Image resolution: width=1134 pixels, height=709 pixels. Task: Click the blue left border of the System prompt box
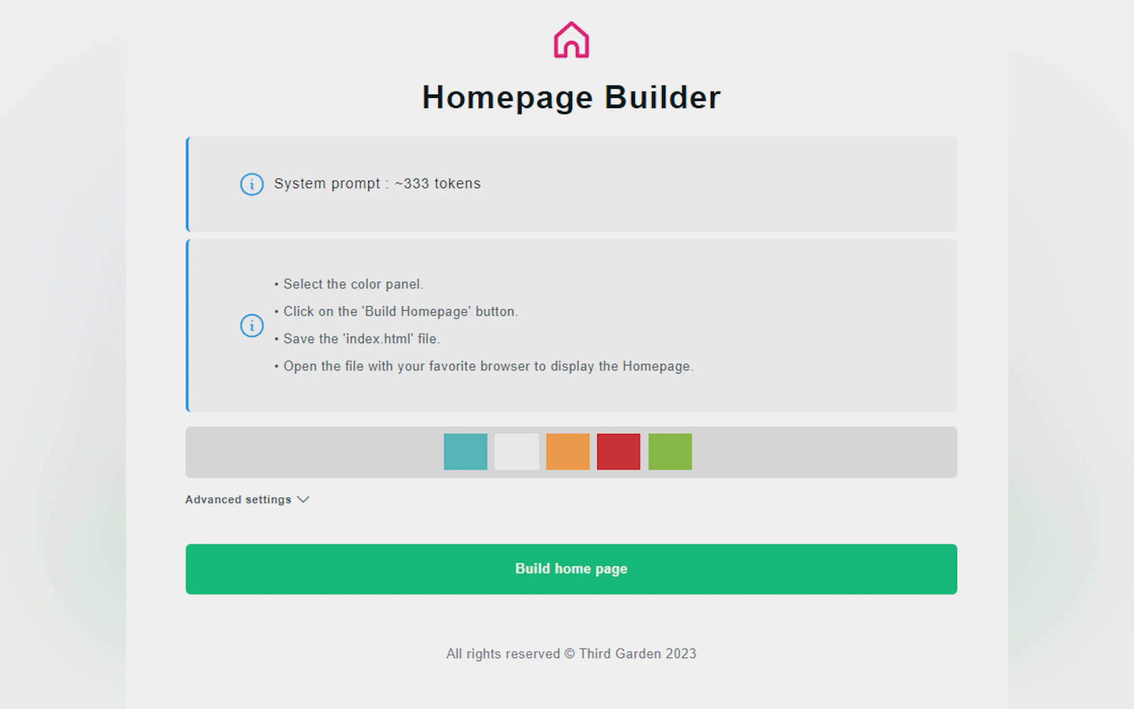[188, 184]
